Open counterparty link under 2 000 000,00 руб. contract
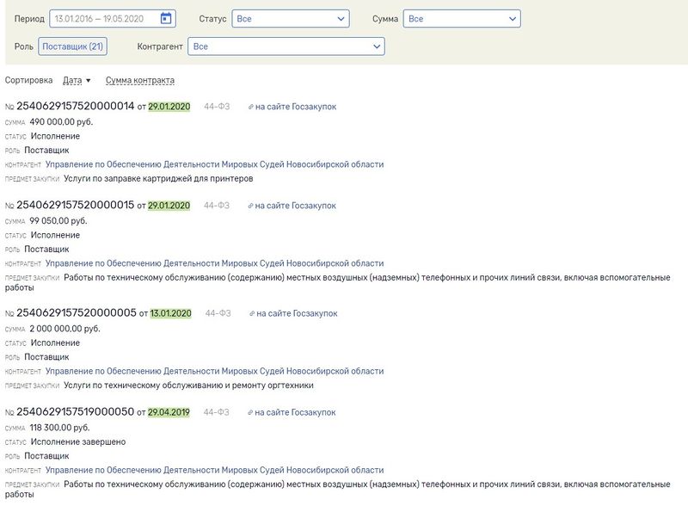Image resolution: width=688 pixels, height=506 pixels. point(214,371)
